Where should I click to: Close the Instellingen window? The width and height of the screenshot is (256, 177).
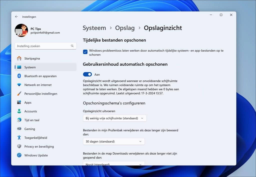pos(231,15)
